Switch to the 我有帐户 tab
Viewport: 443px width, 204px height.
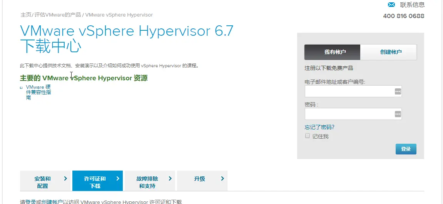click(x=332, y=52)
